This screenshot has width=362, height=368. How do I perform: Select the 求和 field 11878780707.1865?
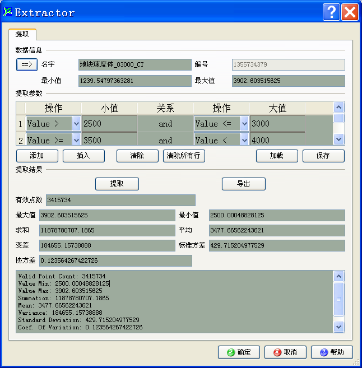pyautogui.click(x=107, y=230)
